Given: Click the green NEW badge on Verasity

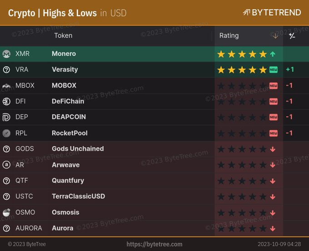Looking at the screenshot, I should tap(274, 69).
